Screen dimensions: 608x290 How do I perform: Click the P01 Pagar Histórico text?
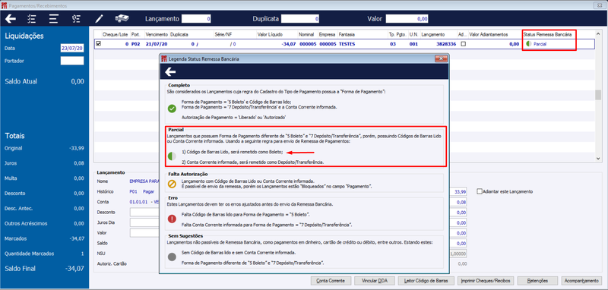pyautogui.click(x=142, y=191)
